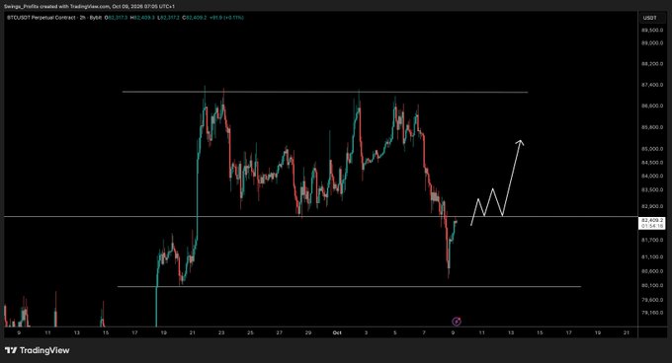672x363 pixels.
Task: Click the 5 date label after Oct
Action: pyautogui.click(x=394, y=332)
